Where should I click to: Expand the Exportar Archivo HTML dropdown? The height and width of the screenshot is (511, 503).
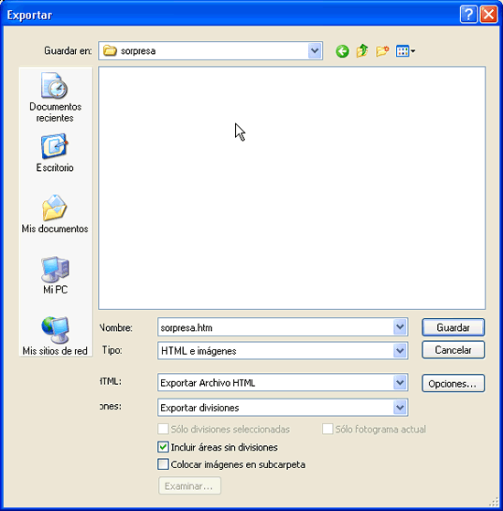tap(400, 382)
